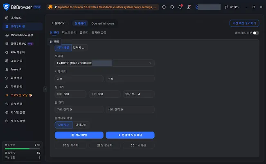Click 이전 버전 동기화기 button
Image resolution: width=266 pixels, height=164 pixels.
(244, 23)
